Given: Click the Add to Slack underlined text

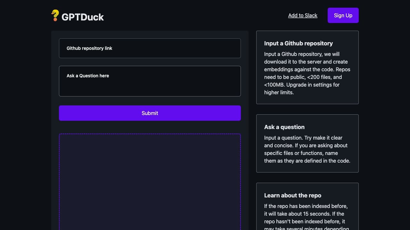Looking at the screenshot, I should 302,15.
